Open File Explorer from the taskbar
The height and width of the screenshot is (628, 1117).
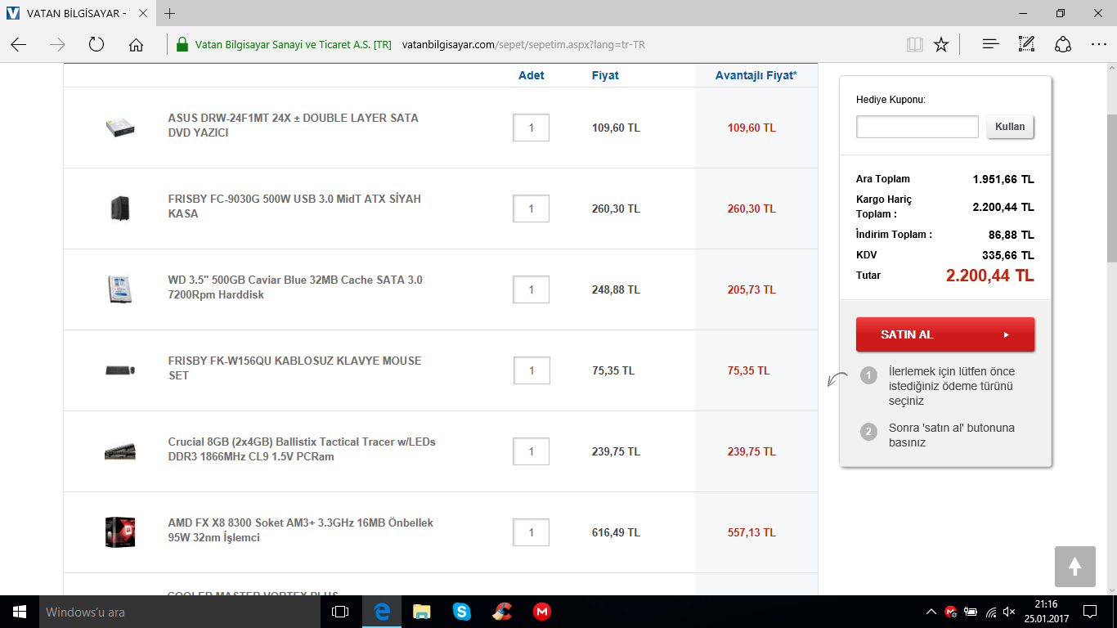coord(421,612)
